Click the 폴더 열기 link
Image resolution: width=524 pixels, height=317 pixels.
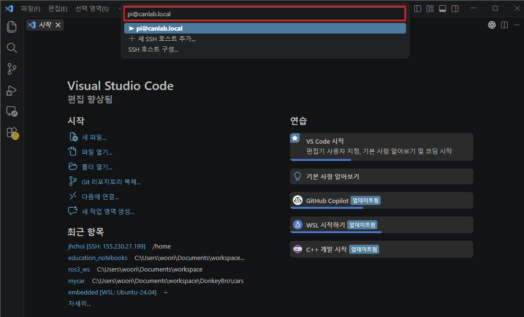[x=97, y=167]
